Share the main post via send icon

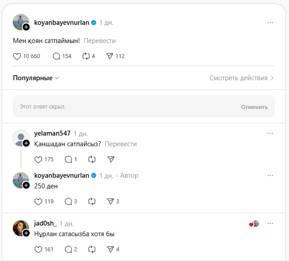point(110,56)
